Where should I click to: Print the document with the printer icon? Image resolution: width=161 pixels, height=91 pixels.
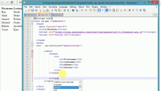point(47,10)
